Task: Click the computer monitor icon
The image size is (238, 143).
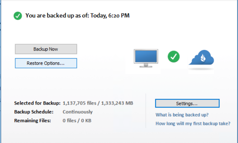Action: (146, 58)
